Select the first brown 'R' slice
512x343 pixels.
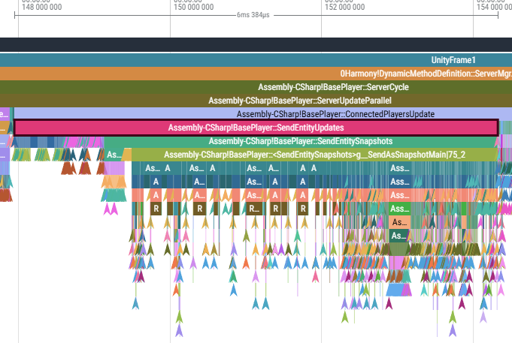coord(156,209)
